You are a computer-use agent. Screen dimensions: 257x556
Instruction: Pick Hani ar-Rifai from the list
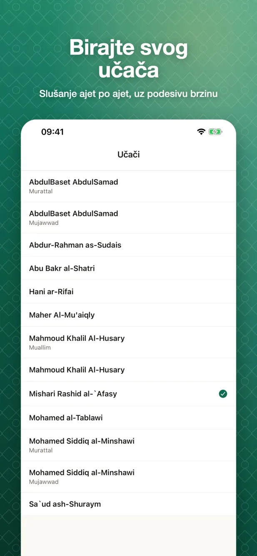(x=128, y=292)
